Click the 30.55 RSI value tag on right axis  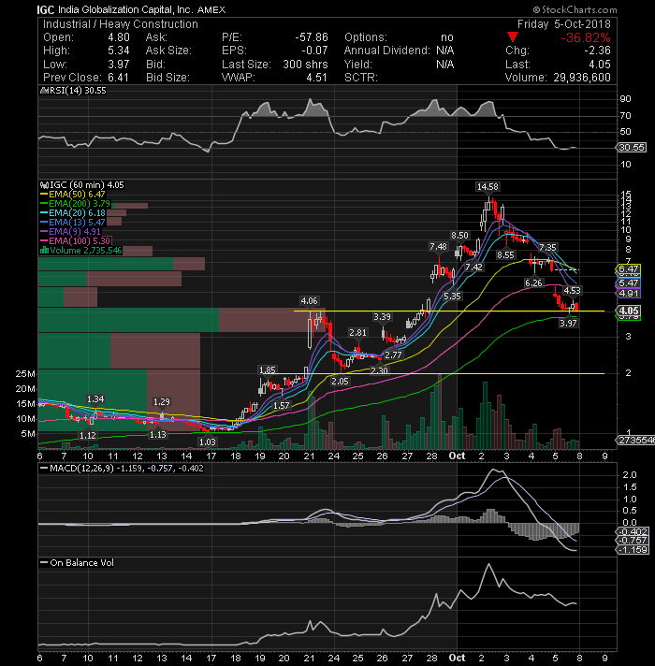632,148
